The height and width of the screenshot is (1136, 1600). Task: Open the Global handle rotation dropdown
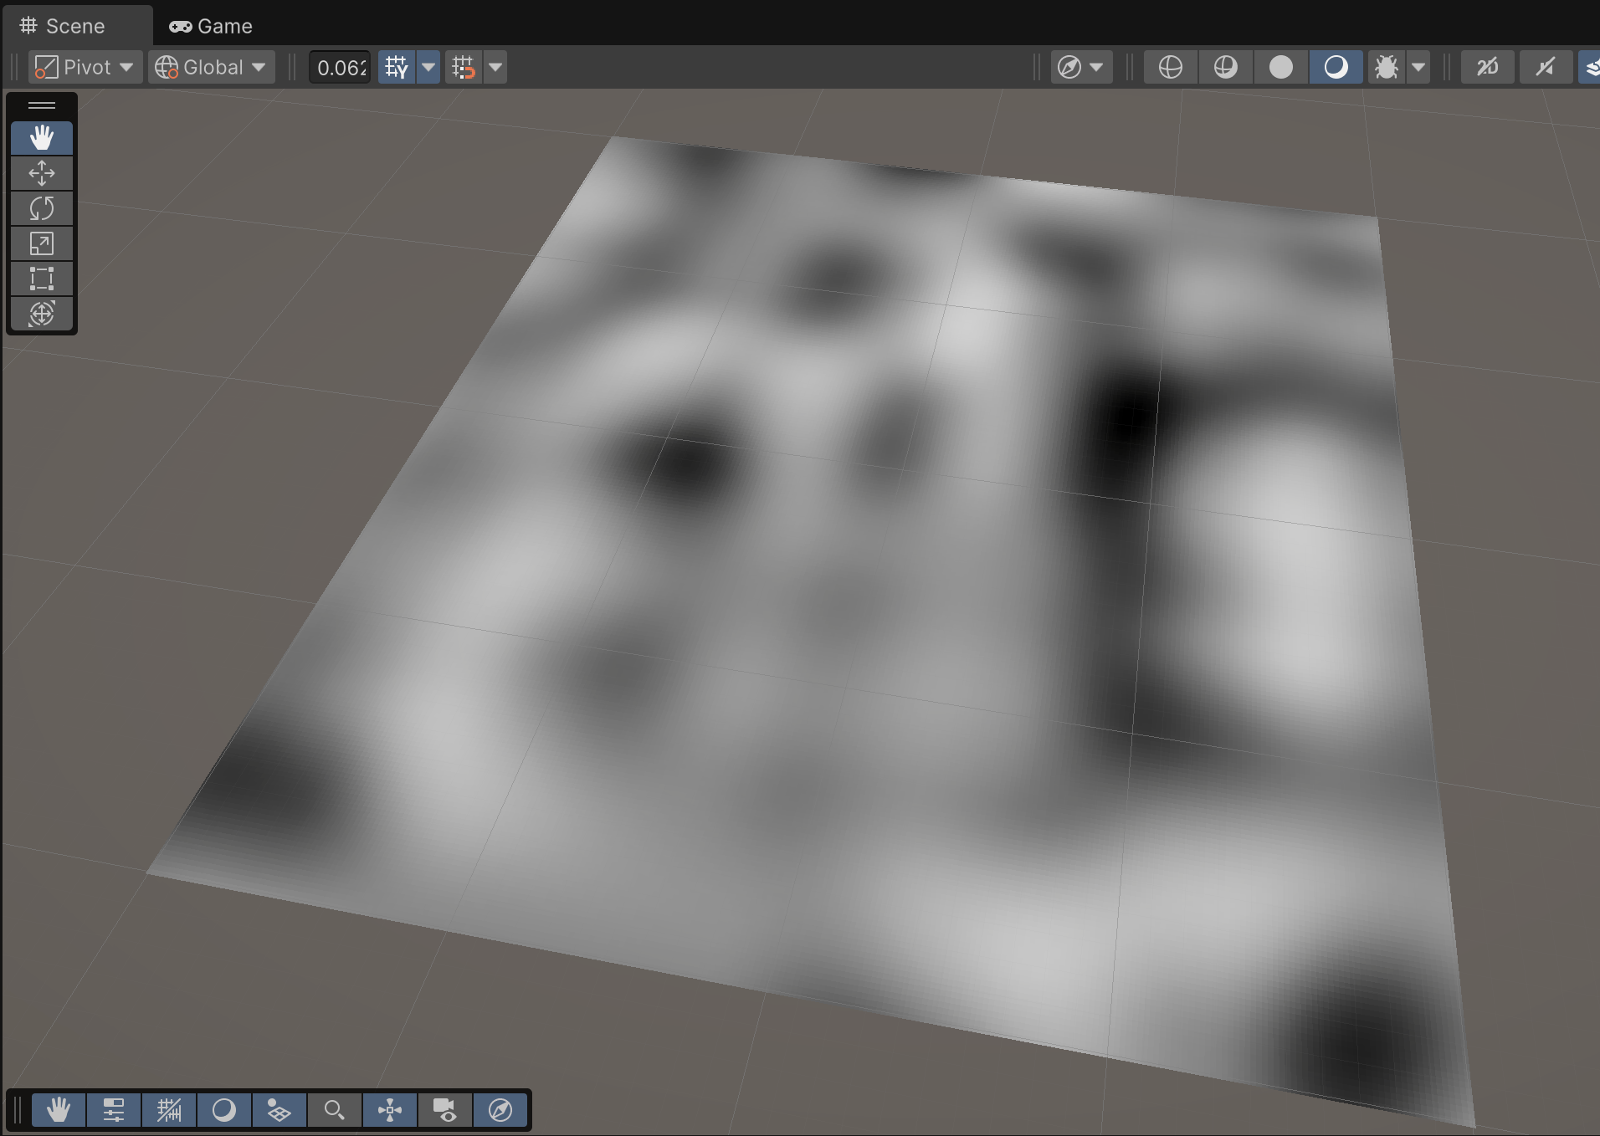pos(212,67)
